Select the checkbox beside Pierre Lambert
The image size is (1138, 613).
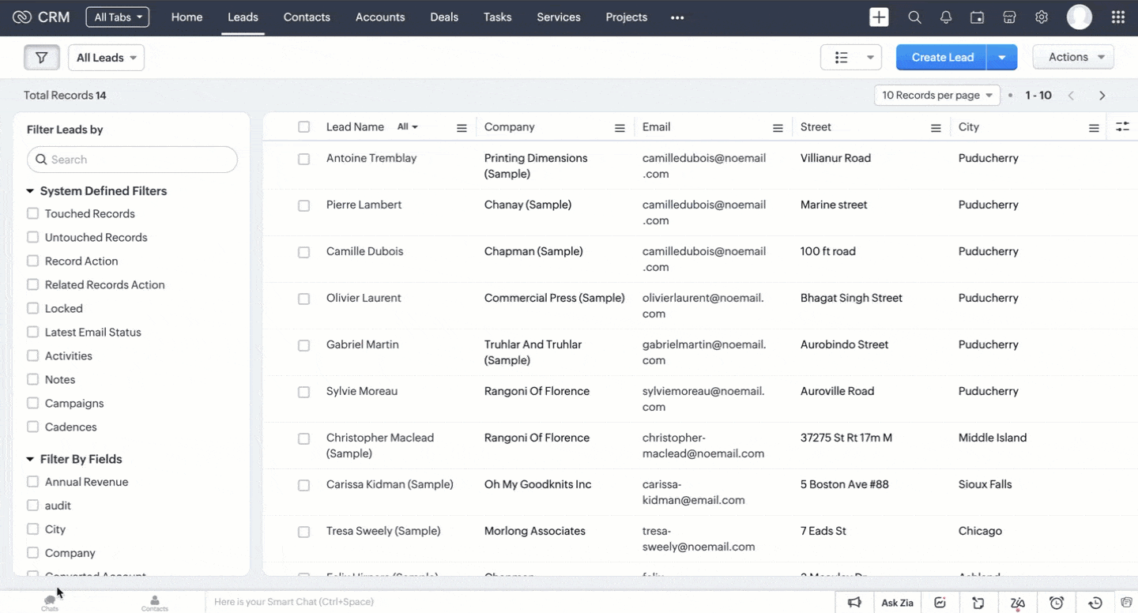[303, 205]
